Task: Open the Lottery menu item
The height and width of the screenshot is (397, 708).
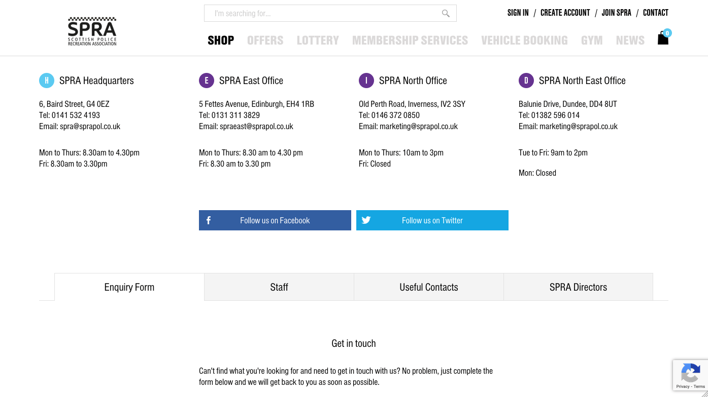Action: coord(318,41)
